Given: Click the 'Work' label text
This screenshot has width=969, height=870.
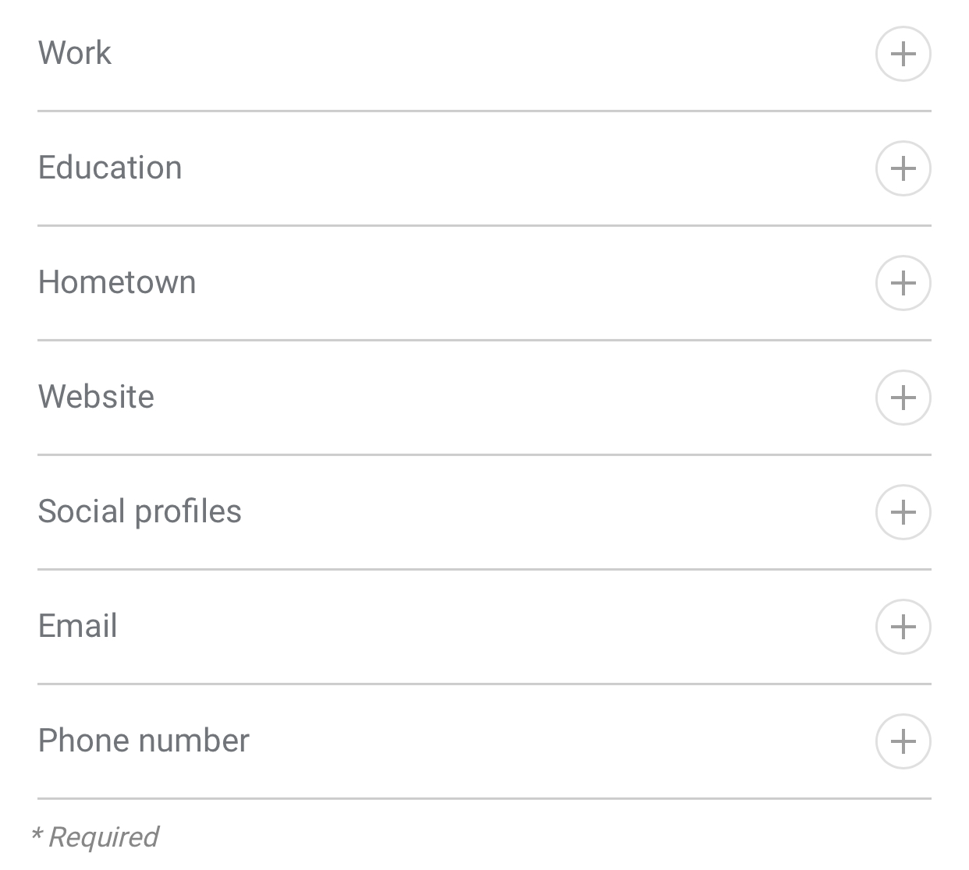Looking at the screenshot, I should click(75, 53).
